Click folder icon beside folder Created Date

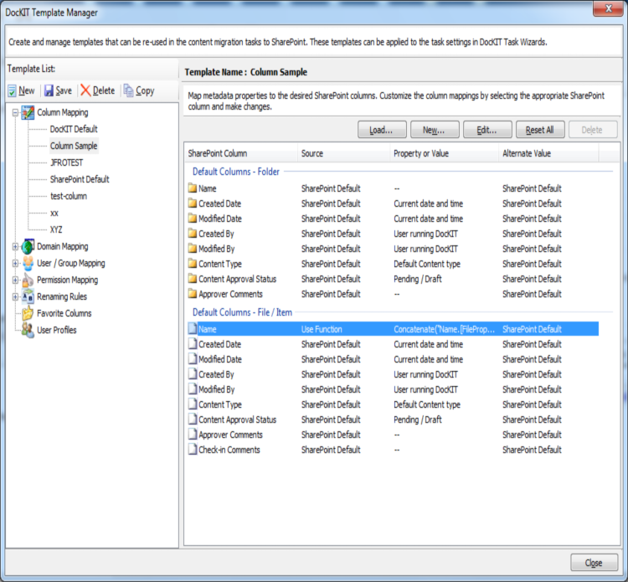click(193, 203)
